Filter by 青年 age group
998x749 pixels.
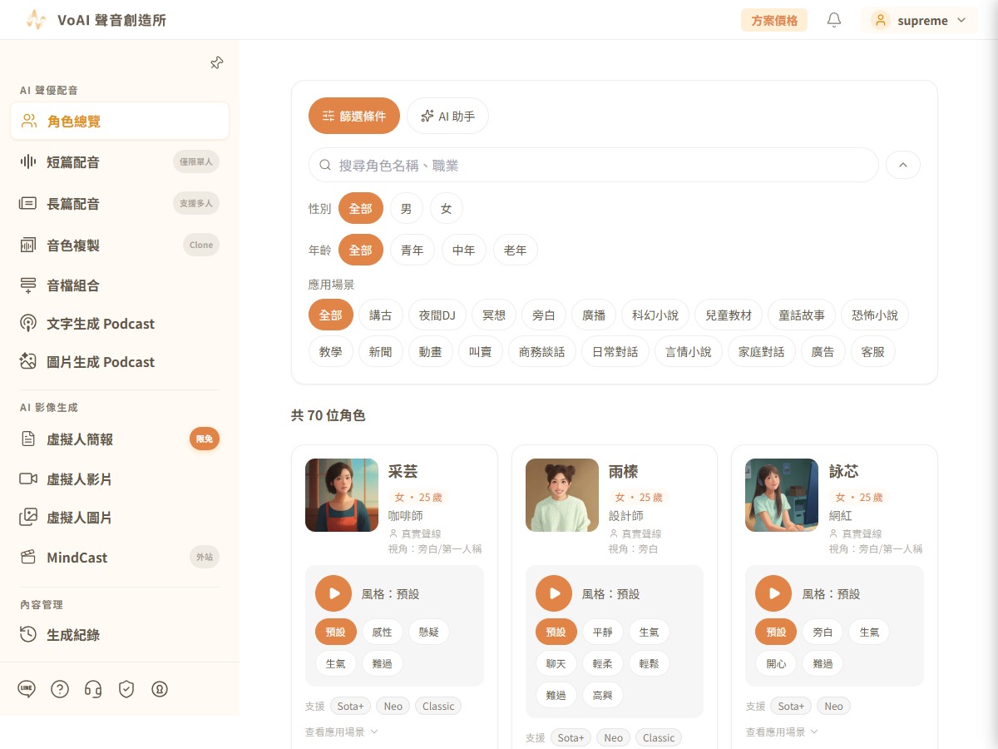pyautogui.click(x=413, y=250)
